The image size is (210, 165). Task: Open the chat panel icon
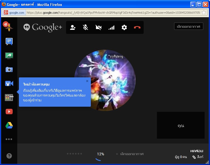pos(9,41)
